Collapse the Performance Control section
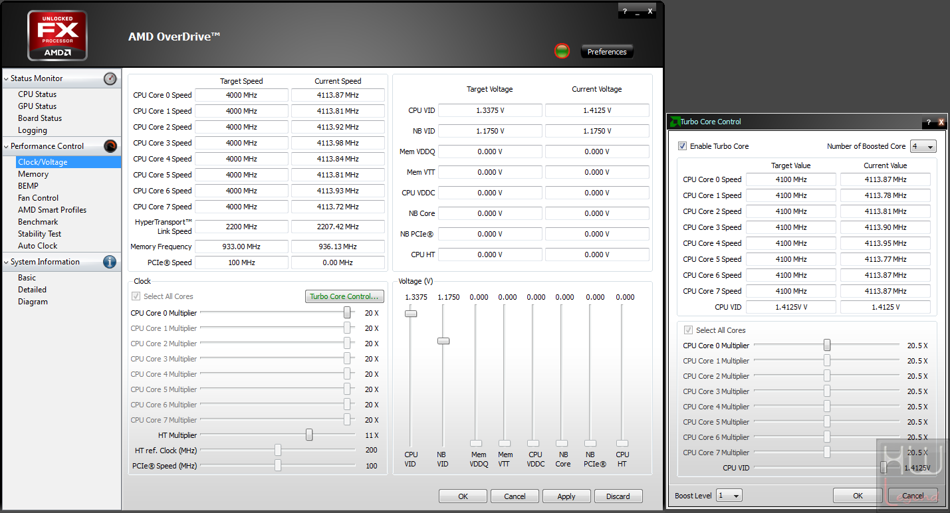The width and height of the screenshot is (950, 513). pyautogui.click(x=7, y=146)
